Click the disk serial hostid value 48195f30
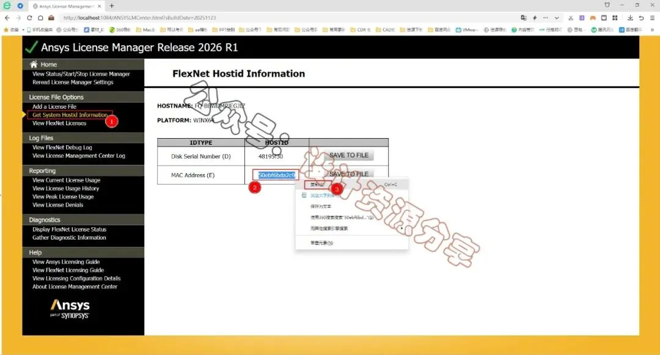Viewport: 660px width, 355px height. (271, 156)
